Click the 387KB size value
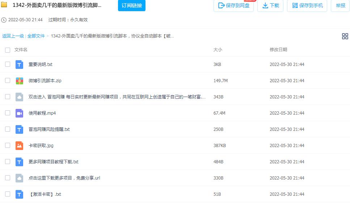Image resolution: width=350 pixels, height=203 pixels. click(220, 146)
